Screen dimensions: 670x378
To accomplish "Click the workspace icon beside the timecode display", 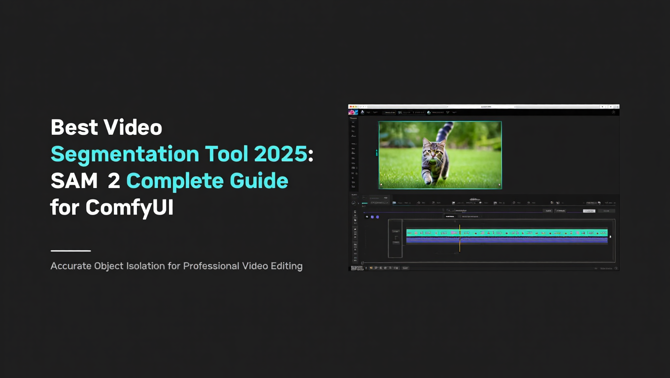I will [429, 112].
